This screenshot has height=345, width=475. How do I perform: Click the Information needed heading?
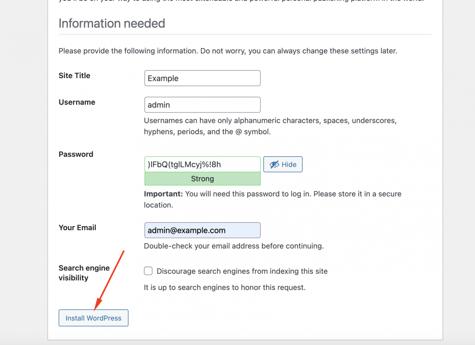point(112,23)
